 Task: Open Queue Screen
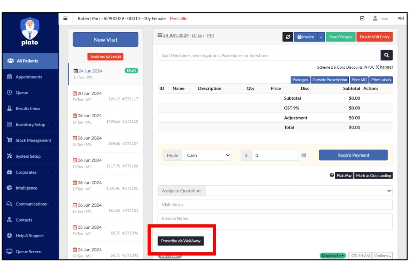[30, 252]
